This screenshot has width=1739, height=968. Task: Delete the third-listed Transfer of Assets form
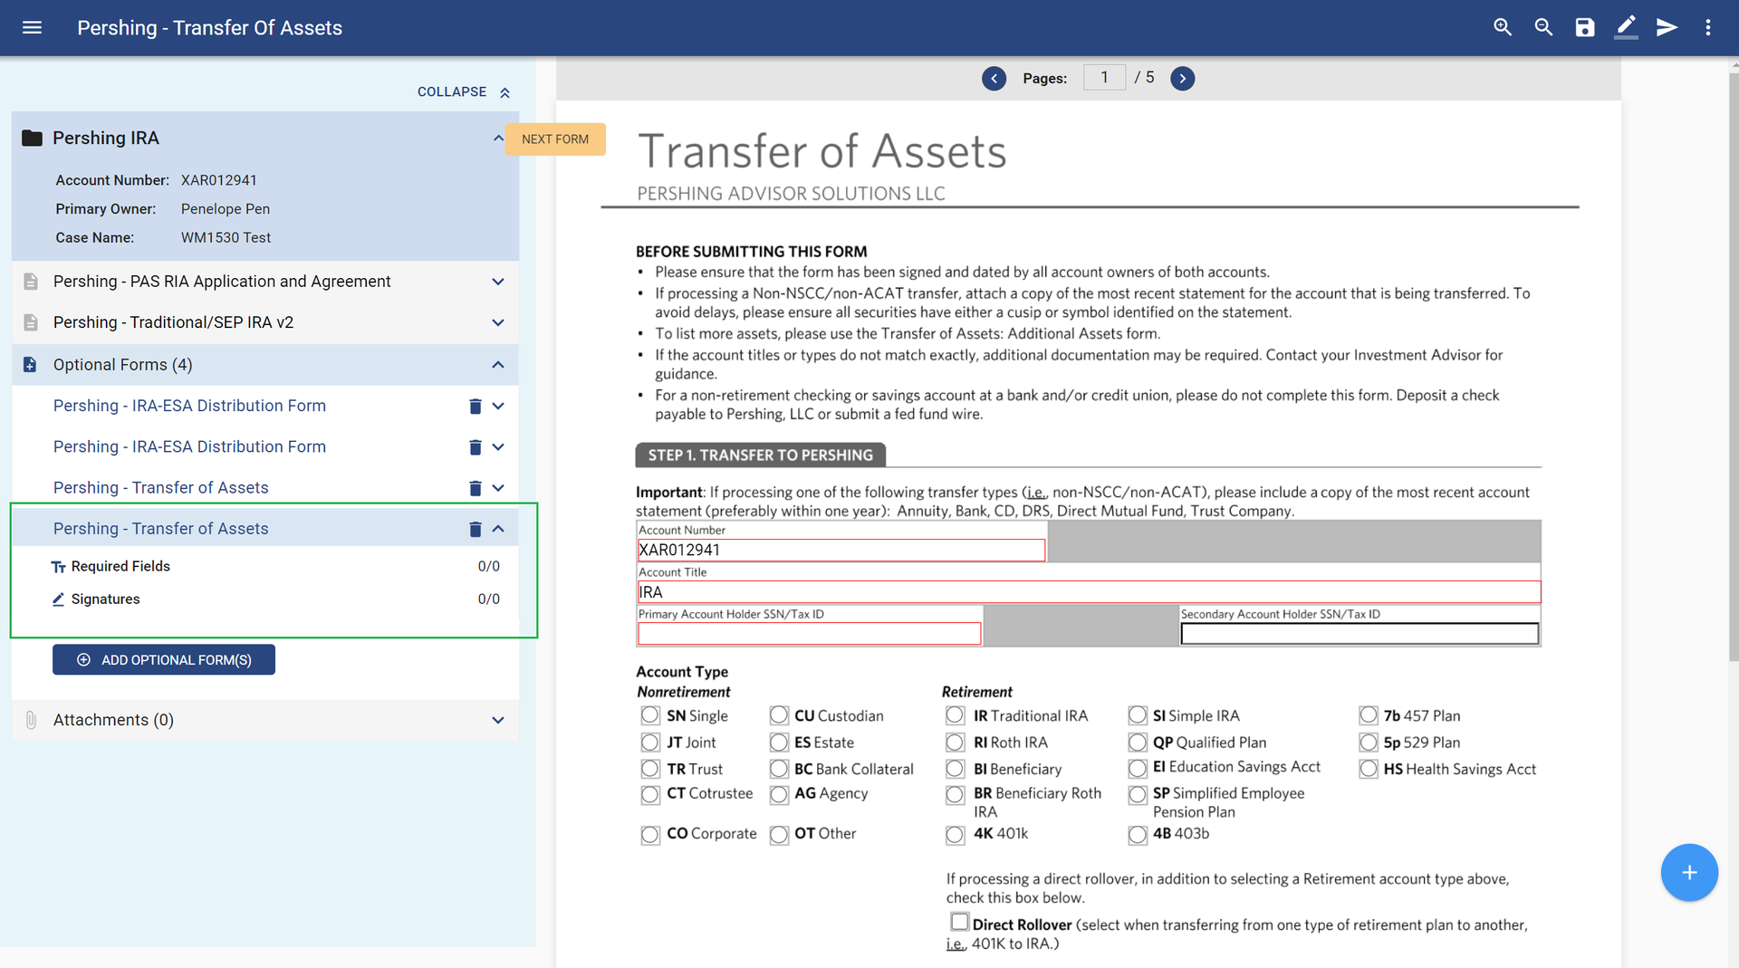click(x=475, y=488)
